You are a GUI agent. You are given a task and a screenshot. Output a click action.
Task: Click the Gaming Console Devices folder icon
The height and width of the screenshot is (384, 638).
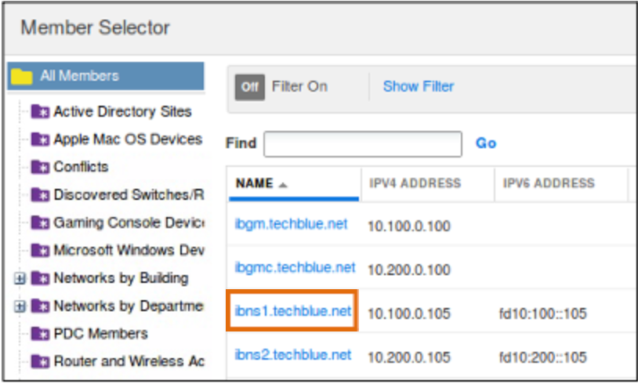point(40,223)
